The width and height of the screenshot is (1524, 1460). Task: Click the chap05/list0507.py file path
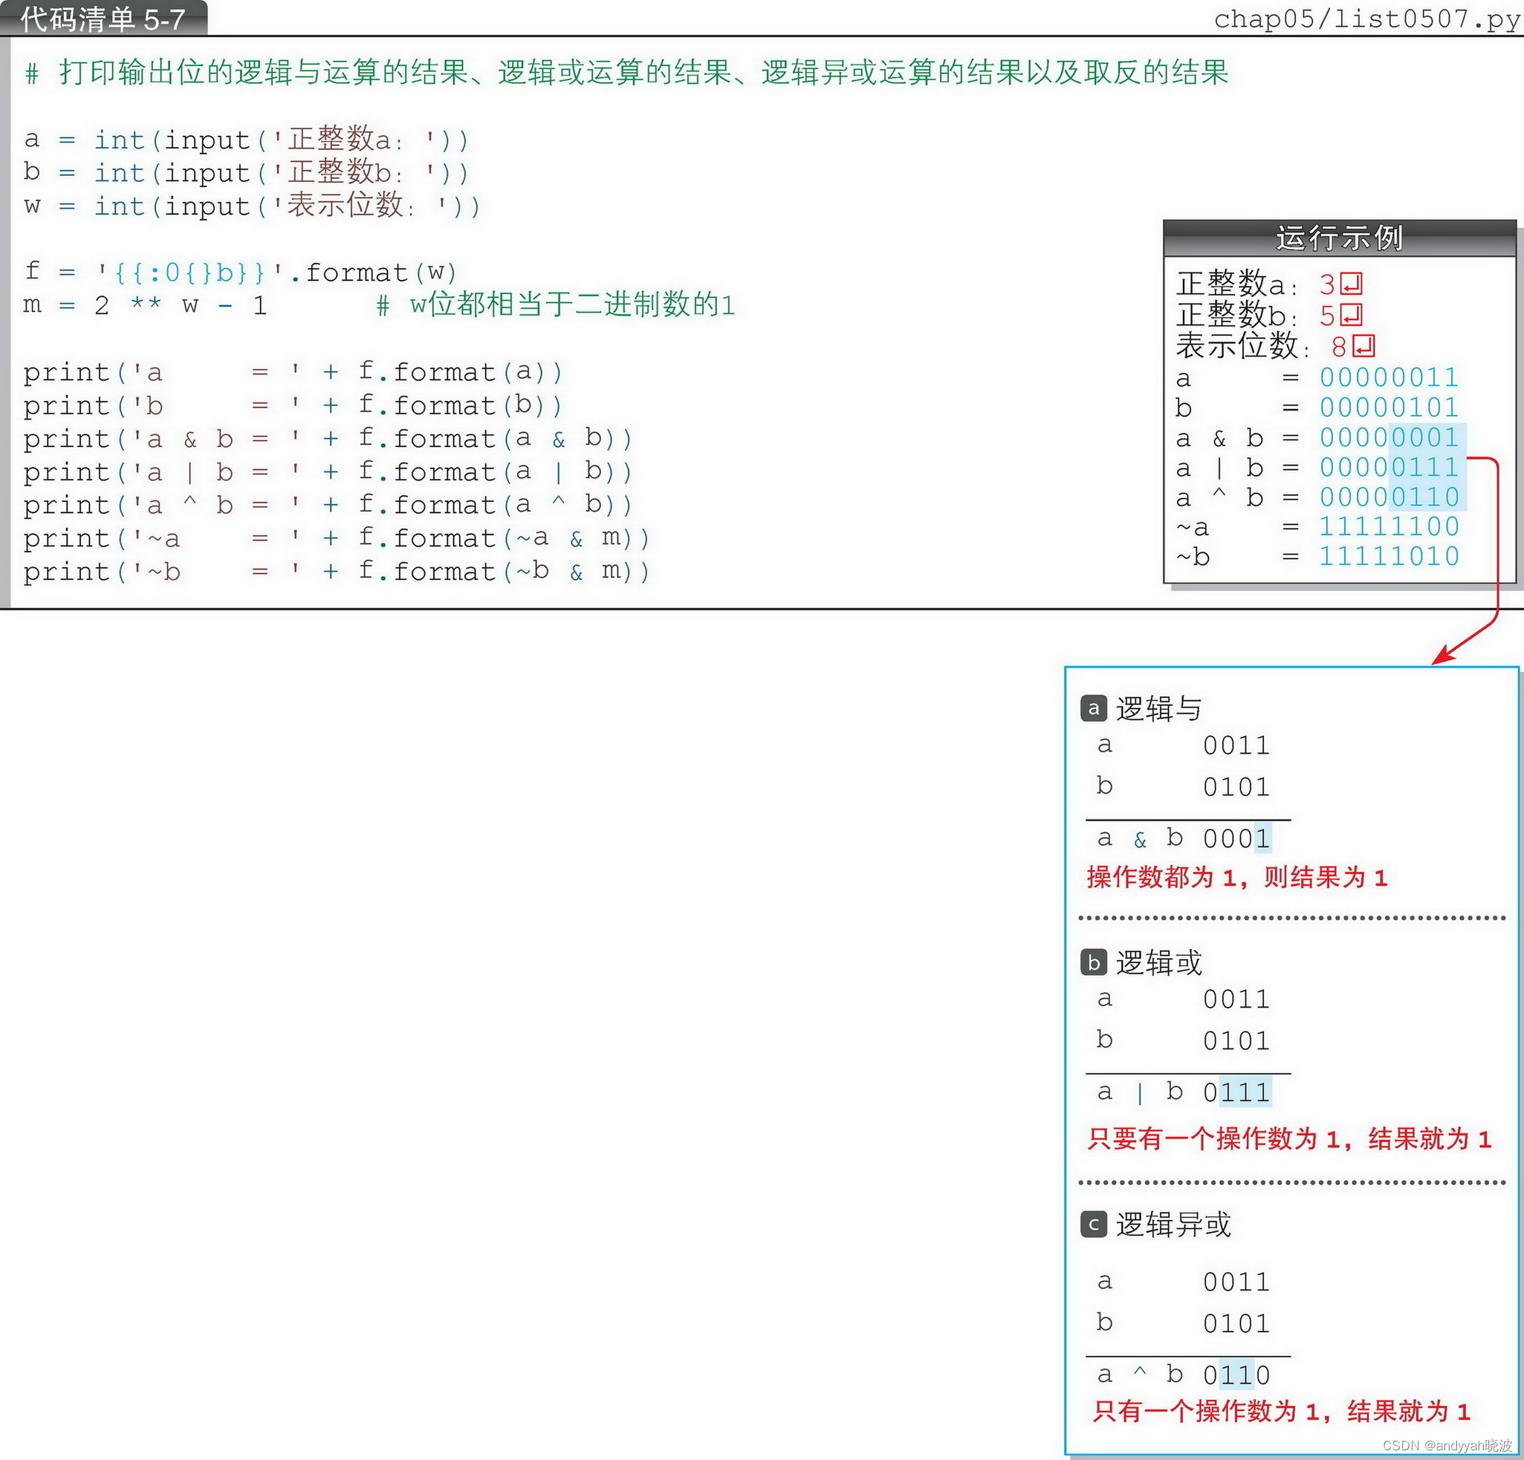tap(1366, 18)
